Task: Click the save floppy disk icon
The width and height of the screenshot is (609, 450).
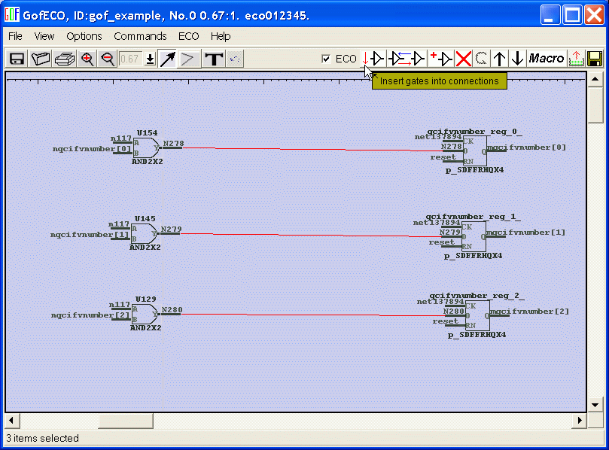Action: click(x=17, y=59)
